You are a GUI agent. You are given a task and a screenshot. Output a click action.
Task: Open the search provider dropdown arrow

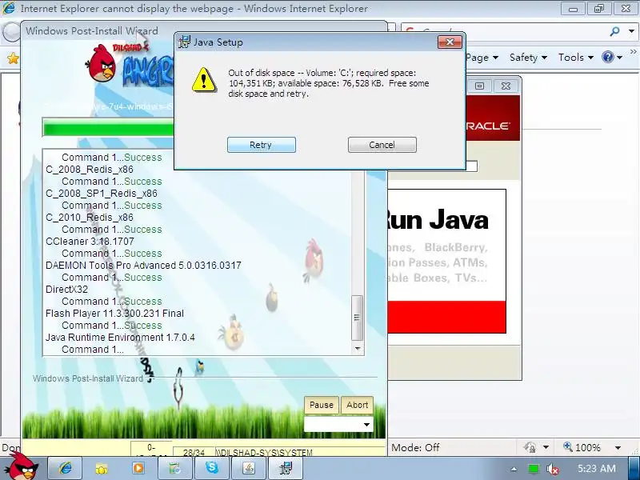tap(632, 31)
